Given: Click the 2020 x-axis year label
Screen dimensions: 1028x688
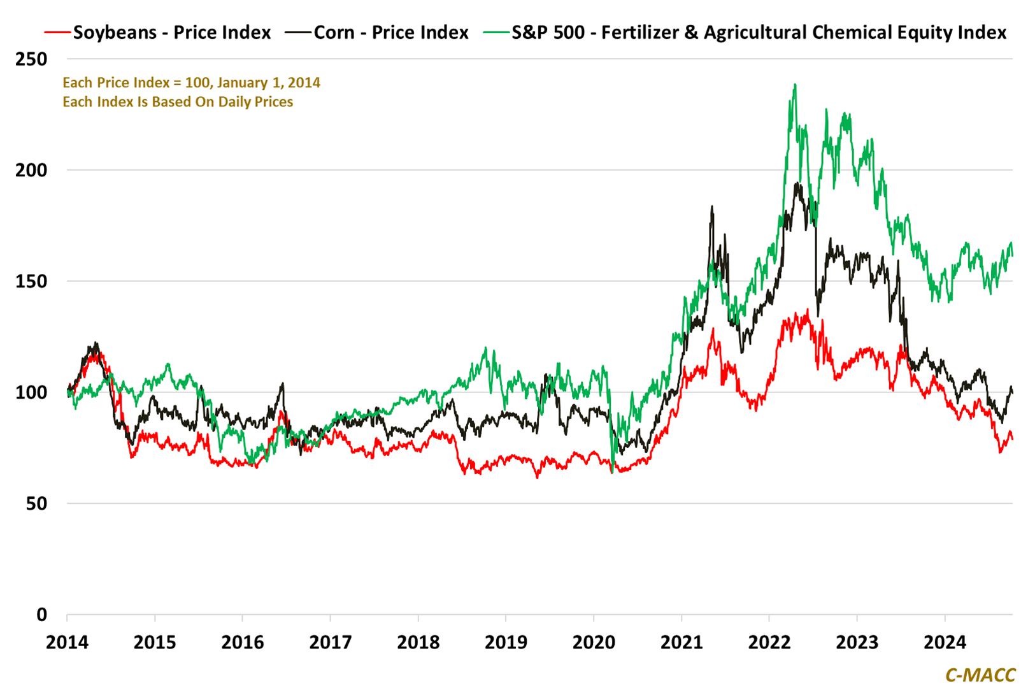Looking at the screenshot, I should pyautogui.click(x=594, y=642).
